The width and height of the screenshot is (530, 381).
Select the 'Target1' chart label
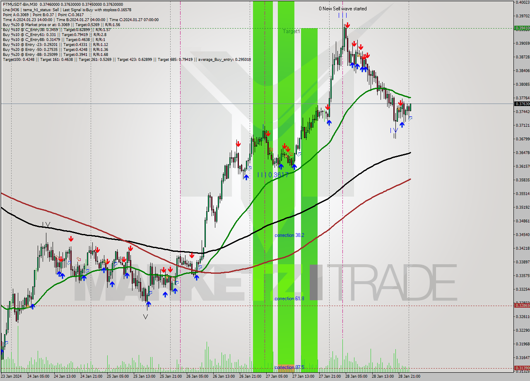point(291,31)
